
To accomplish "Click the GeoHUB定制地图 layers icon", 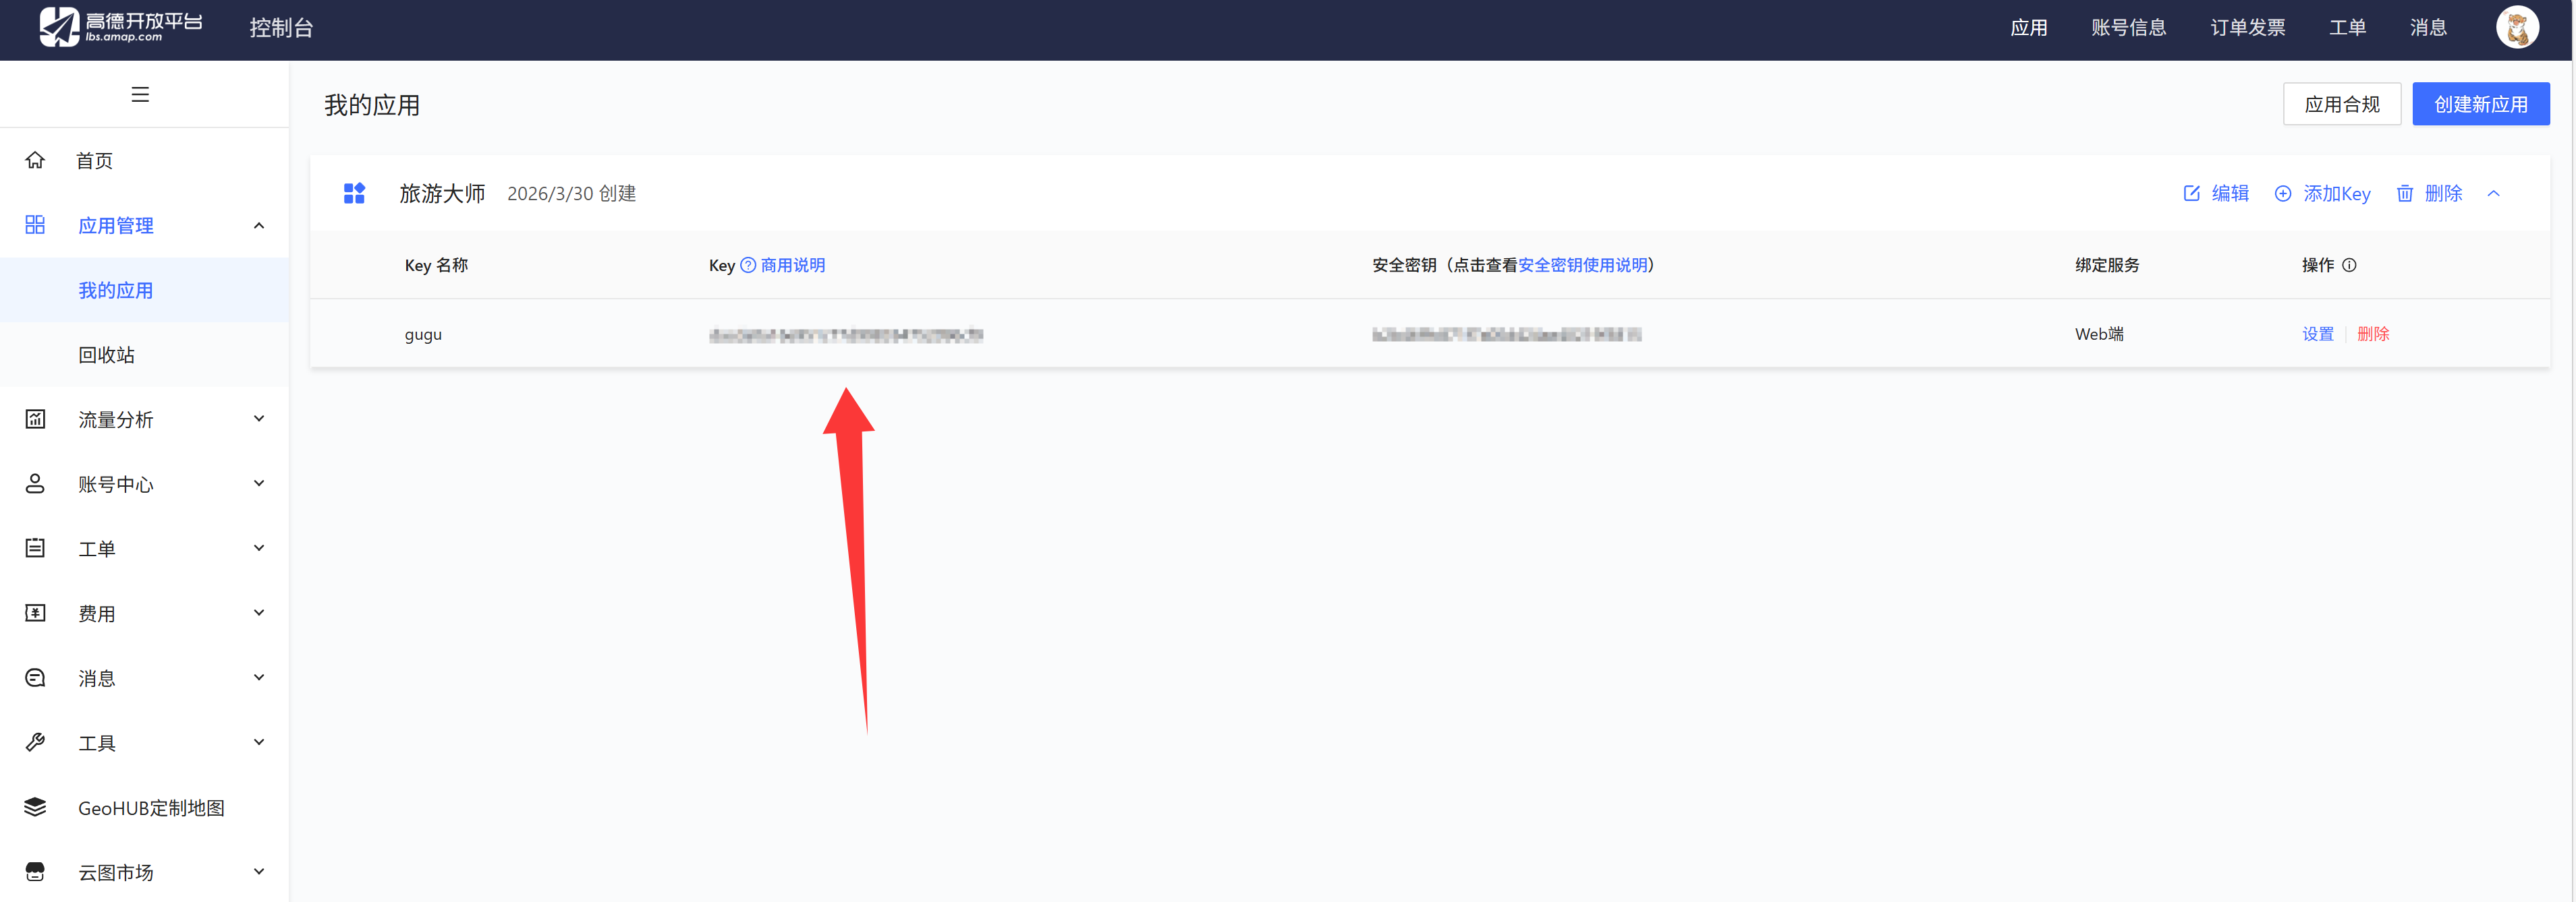I will (35, 807).
